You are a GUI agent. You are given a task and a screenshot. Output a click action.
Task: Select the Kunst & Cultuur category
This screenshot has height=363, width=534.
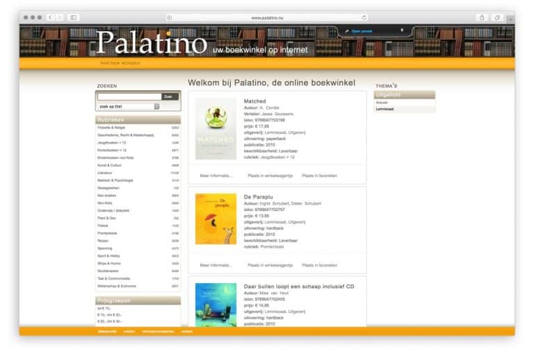(109, 165)
